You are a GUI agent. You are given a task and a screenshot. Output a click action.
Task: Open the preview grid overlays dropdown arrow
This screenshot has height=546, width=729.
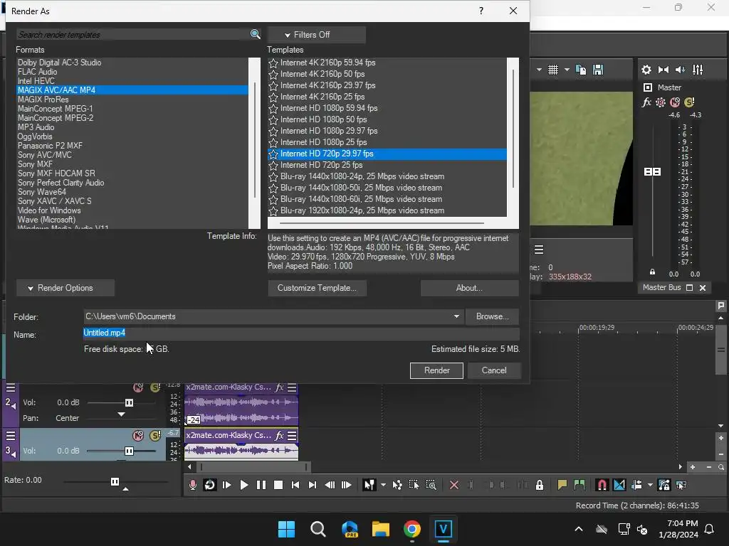point(567,70)
